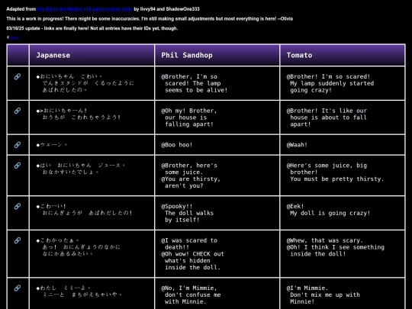Click '@Whew, that was scary.' cell

[x=343, y=254]
